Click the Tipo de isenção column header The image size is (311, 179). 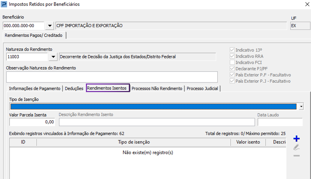coord(134,142)
